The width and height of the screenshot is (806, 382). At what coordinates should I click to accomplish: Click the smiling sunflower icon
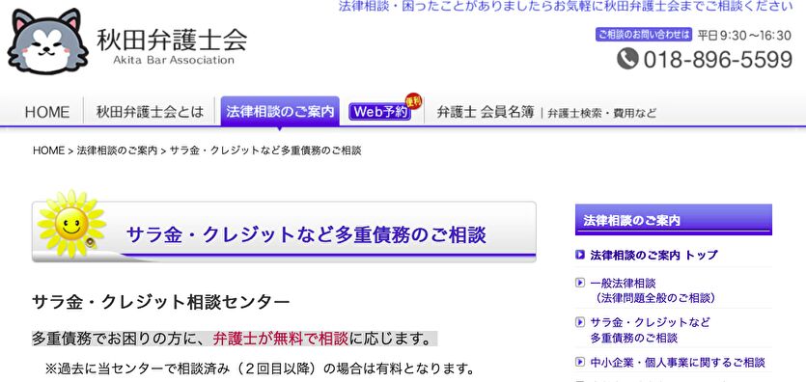coord(72,224)
